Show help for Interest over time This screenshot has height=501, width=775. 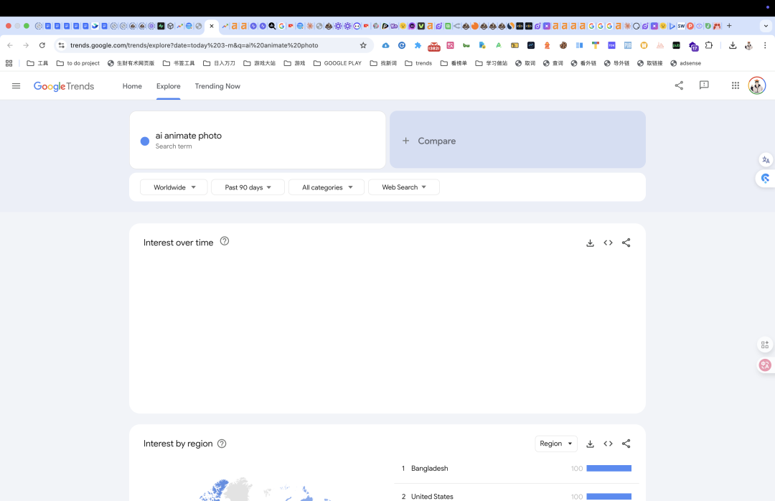coord(225,241)
